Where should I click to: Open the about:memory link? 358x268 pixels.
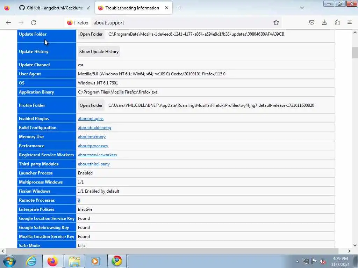pos(92,137)
